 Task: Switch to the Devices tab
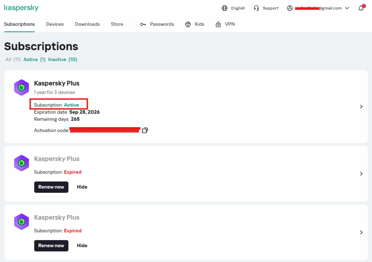click(55, 24)
